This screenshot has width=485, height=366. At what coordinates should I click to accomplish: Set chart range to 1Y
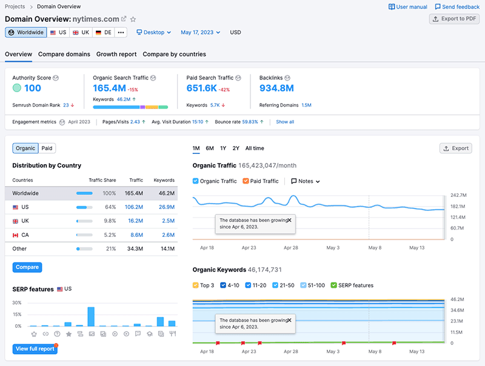coord(223,148)
